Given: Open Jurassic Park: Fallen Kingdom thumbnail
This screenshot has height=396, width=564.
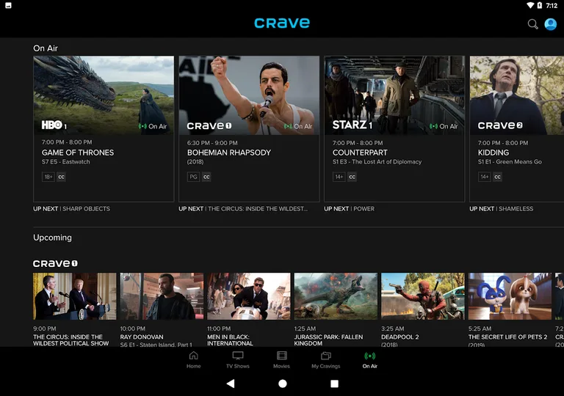Looking at the screenshot, I should [x=336, y=296].
